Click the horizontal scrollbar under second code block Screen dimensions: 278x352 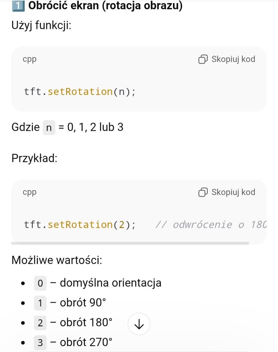[130, 243]
